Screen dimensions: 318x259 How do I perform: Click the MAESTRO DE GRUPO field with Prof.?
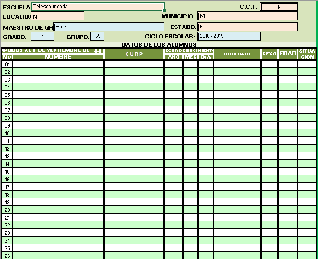pyautogui.click(x=109, y=27)
